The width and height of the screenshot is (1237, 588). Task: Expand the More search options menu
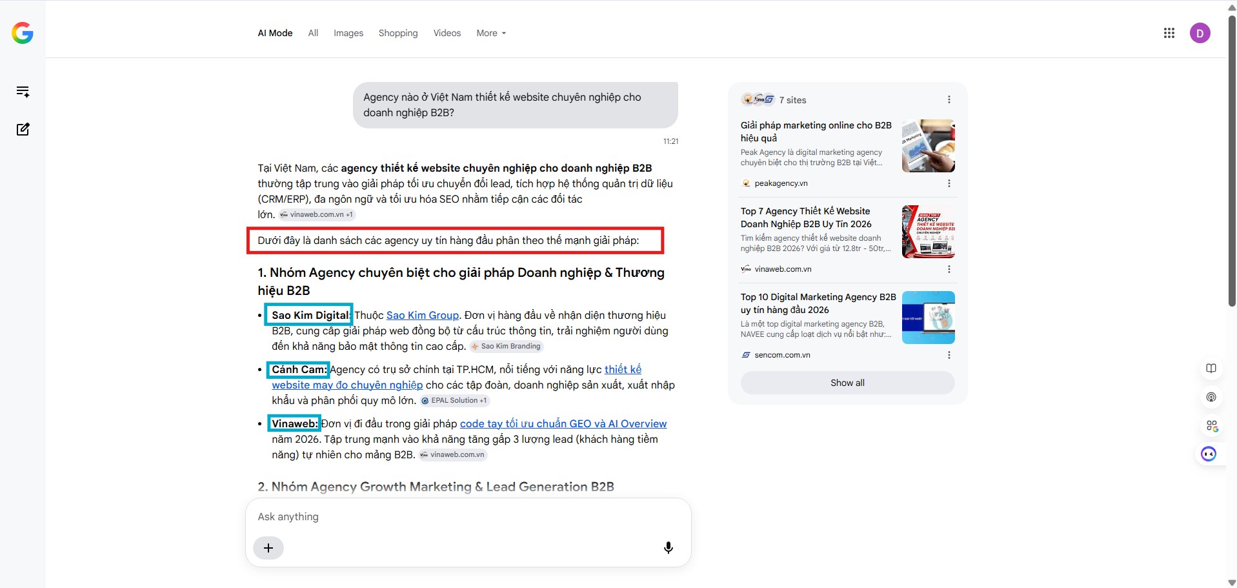[x=491, y=33]
